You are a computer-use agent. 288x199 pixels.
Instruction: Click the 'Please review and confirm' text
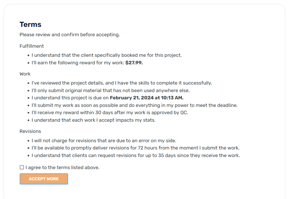coord(70,35)
